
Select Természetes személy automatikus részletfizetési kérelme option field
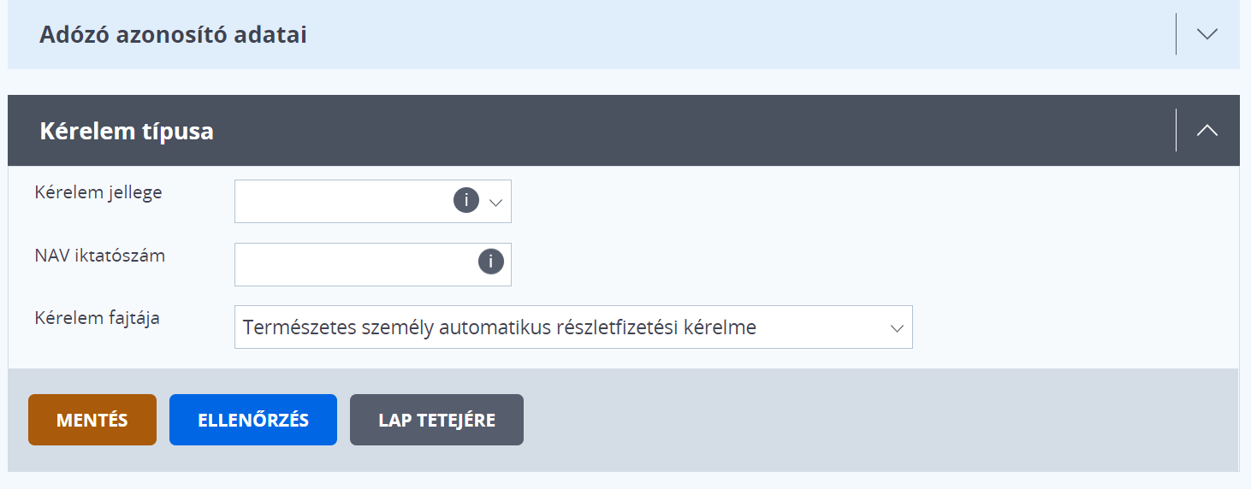tap(573, 327)
